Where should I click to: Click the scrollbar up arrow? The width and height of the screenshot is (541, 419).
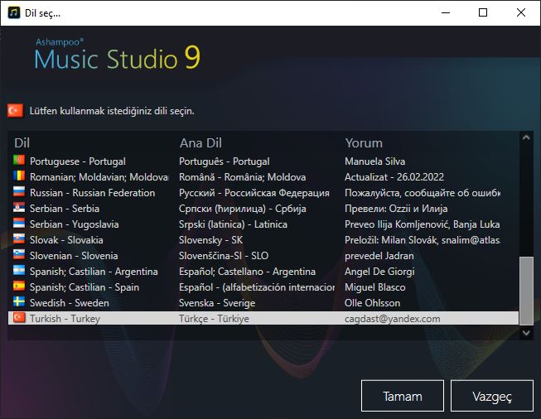(526, 137)
